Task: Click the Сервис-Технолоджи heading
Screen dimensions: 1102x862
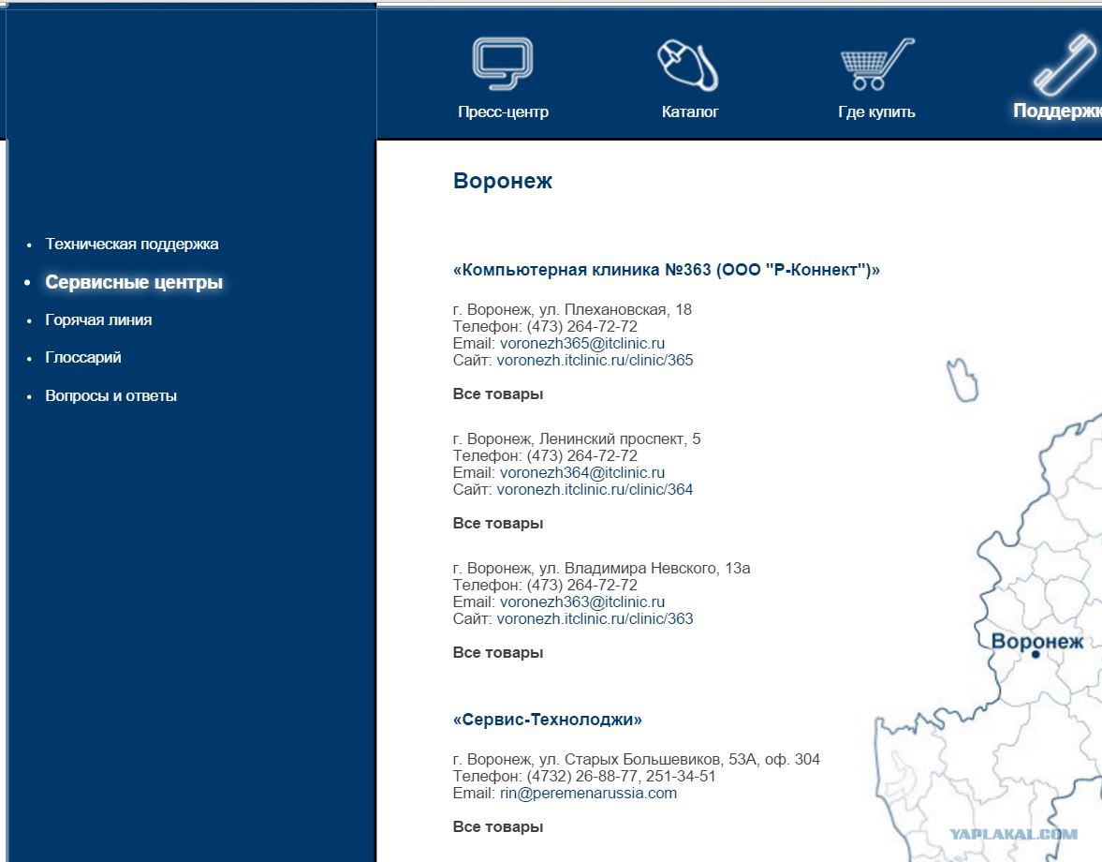Action: tap(548, 720)
